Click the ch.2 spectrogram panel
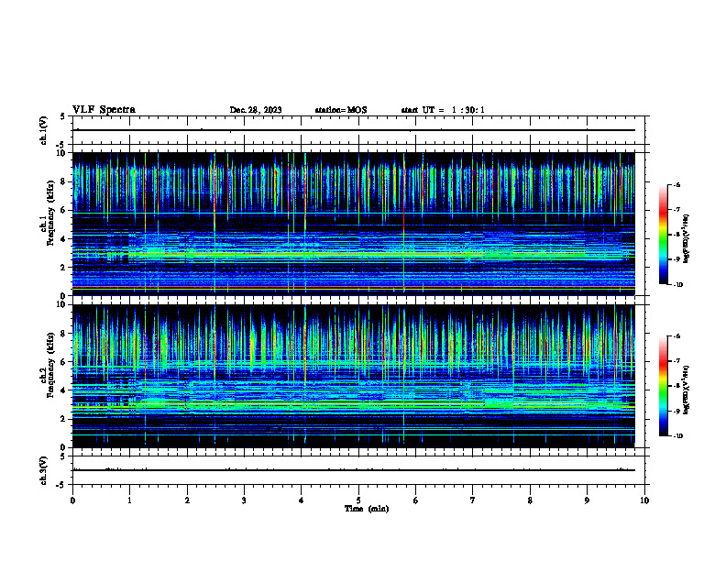This screenshot has height=561, width=726. click(x=354, y=376)
